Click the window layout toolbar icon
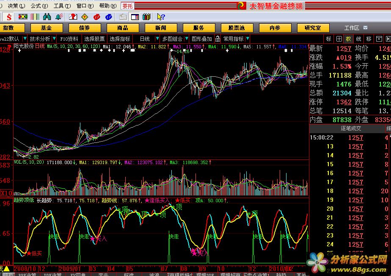The image size is (391, 276). click(135, 17)
